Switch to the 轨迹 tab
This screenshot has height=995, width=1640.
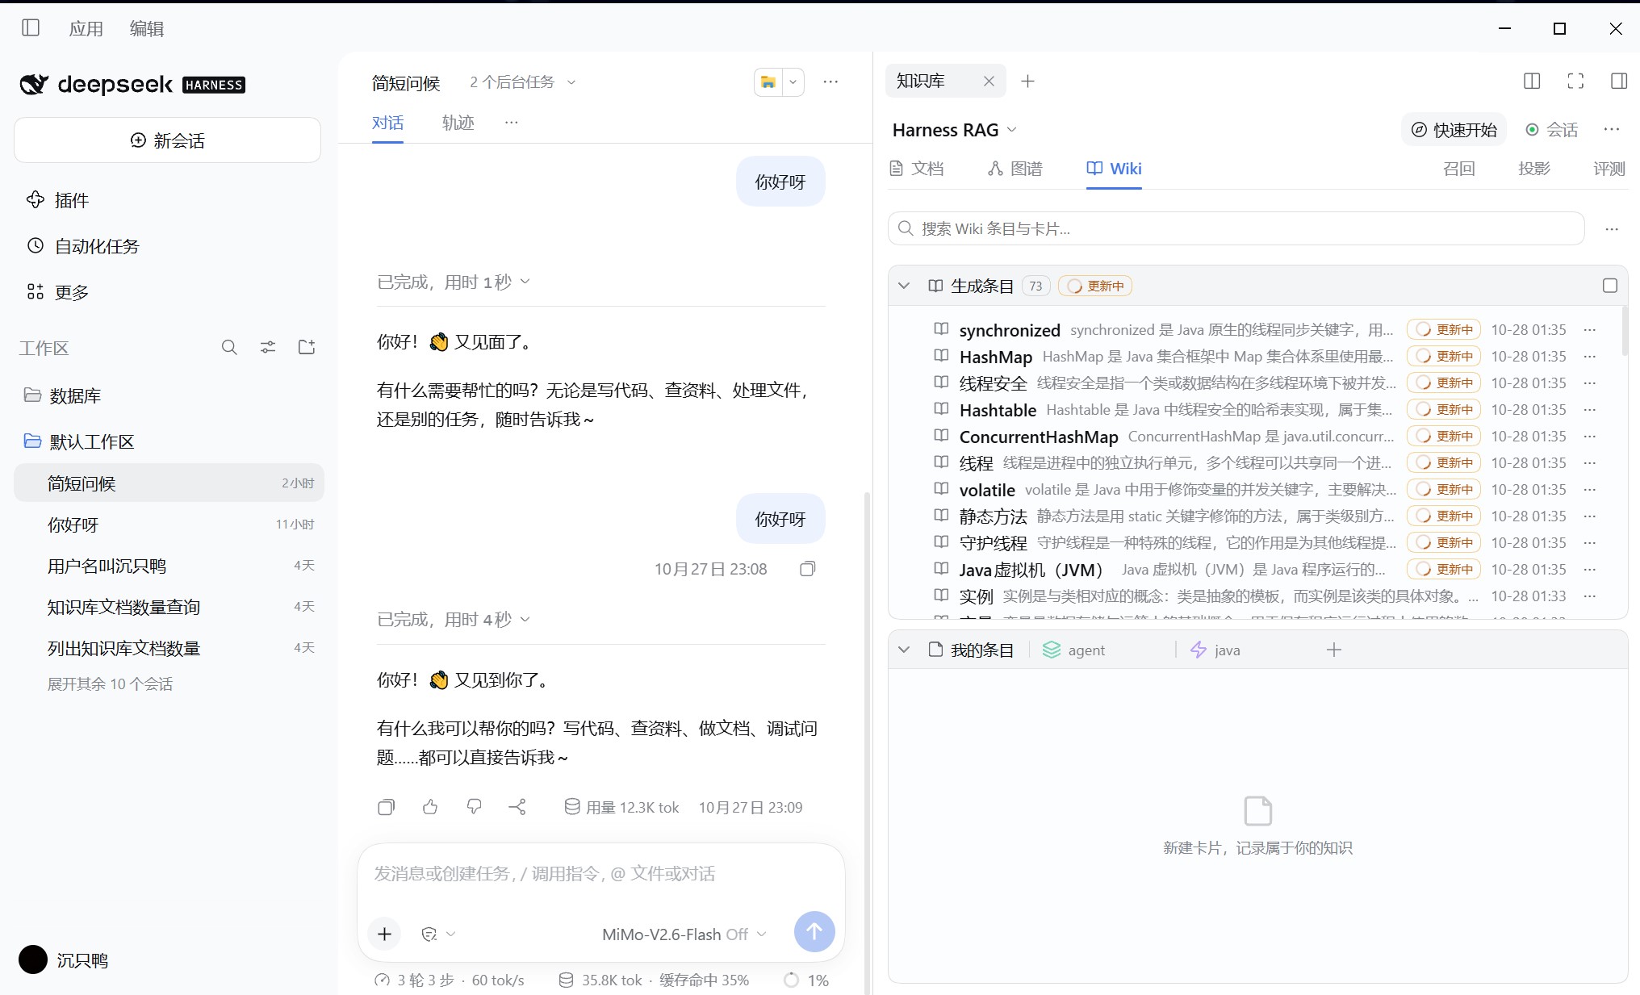click(x=458, y=123)
